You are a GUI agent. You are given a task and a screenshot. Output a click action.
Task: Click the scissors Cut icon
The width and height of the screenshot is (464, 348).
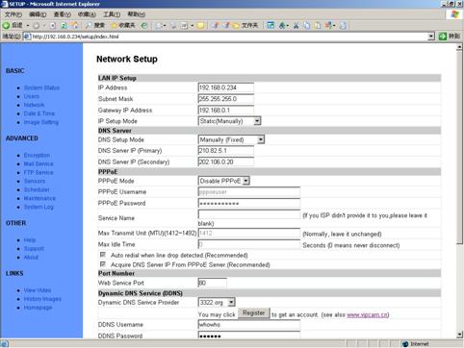pyautogui.click(x=296, y=26)
